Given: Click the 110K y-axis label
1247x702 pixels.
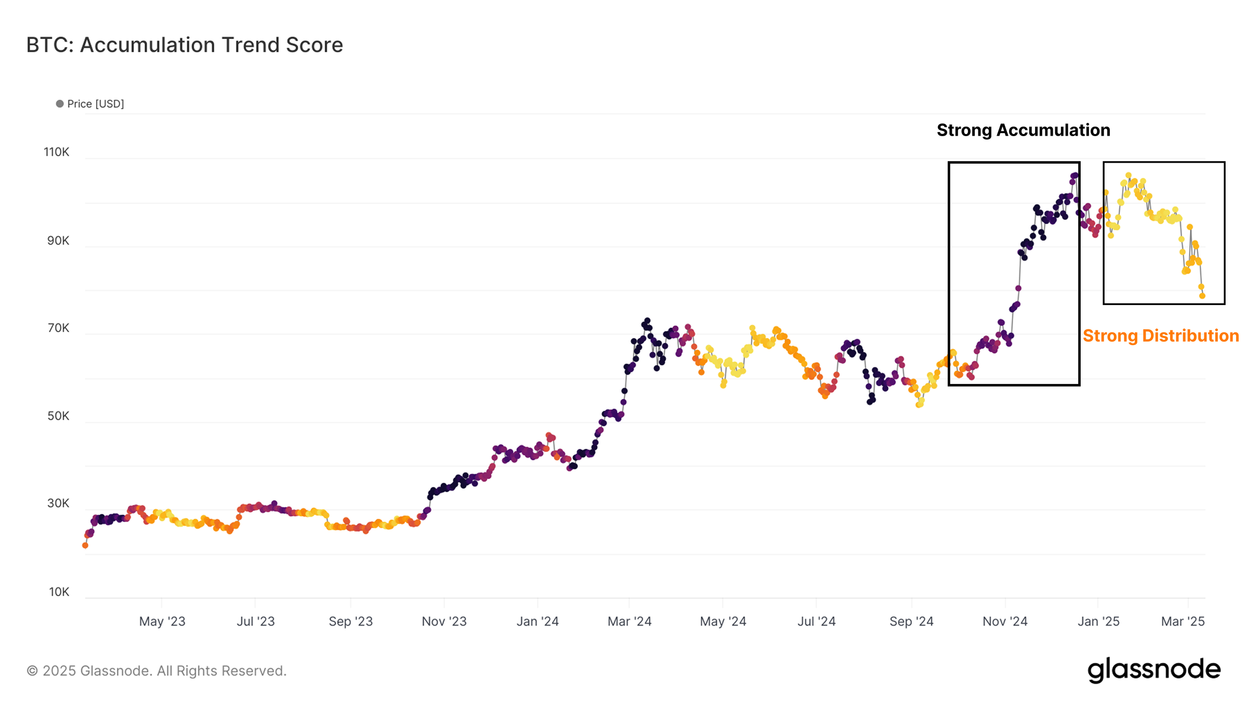Looking at the screenshot, I should coord(56,152).
